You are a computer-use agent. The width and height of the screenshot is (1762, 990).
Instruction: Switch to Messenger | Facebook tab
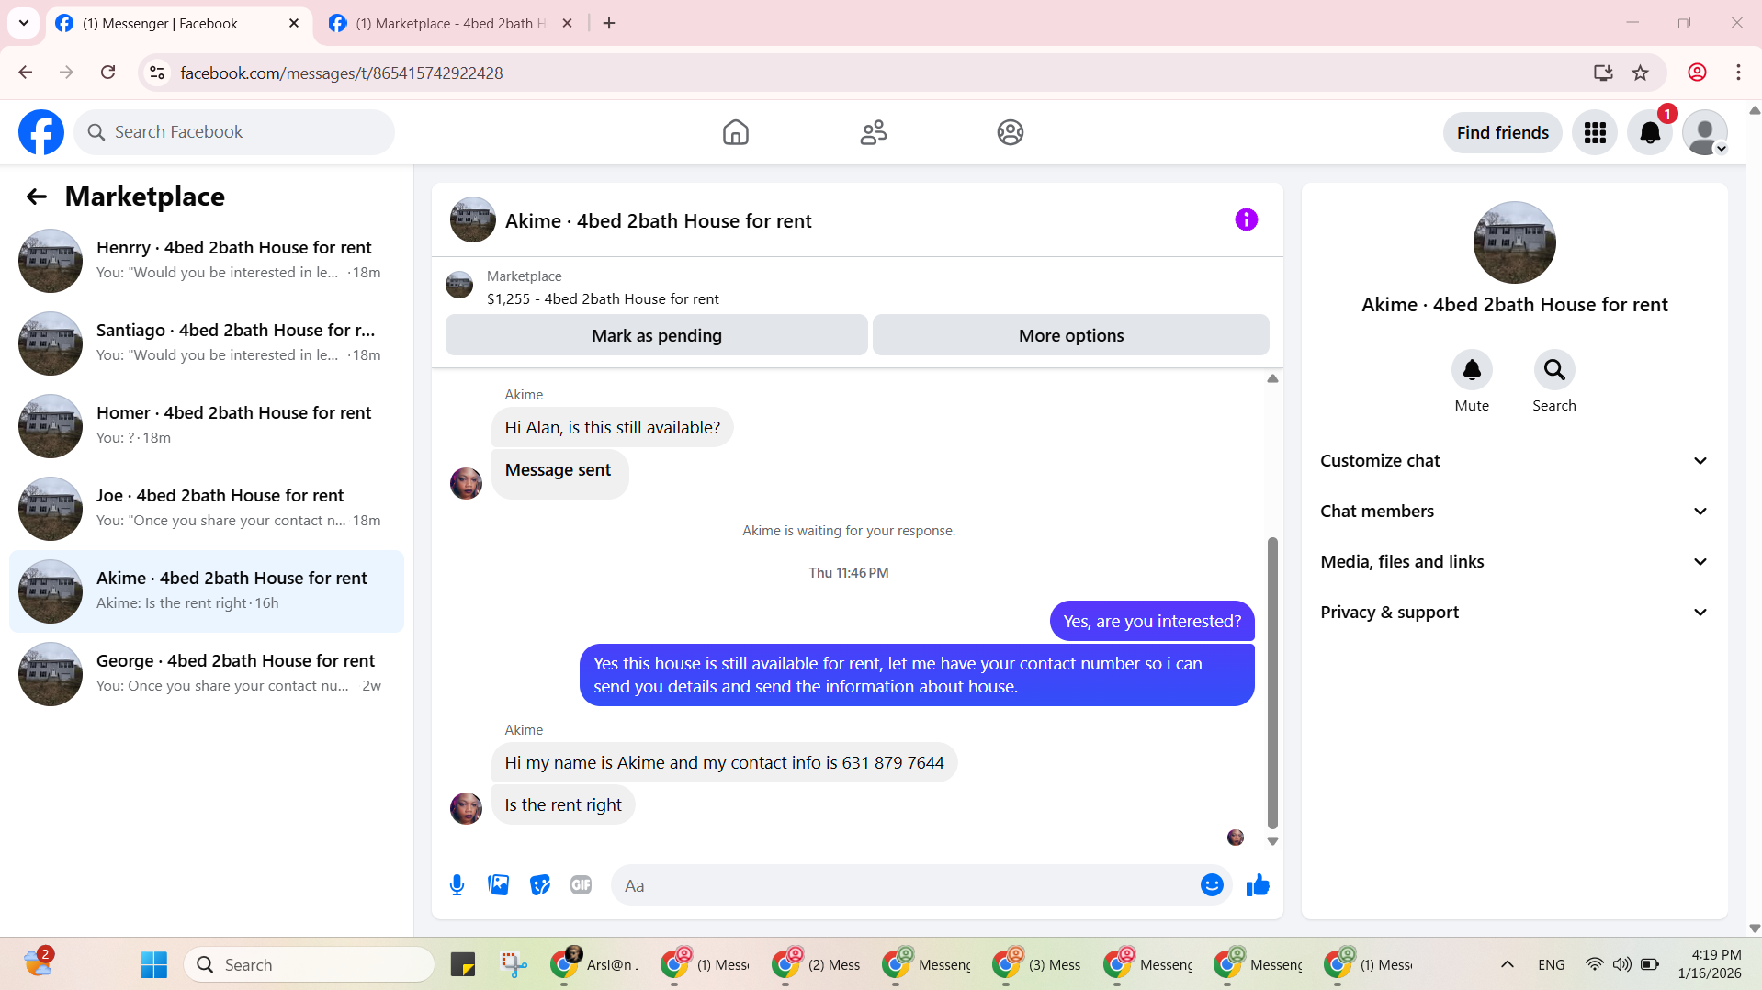click(177, 23)
